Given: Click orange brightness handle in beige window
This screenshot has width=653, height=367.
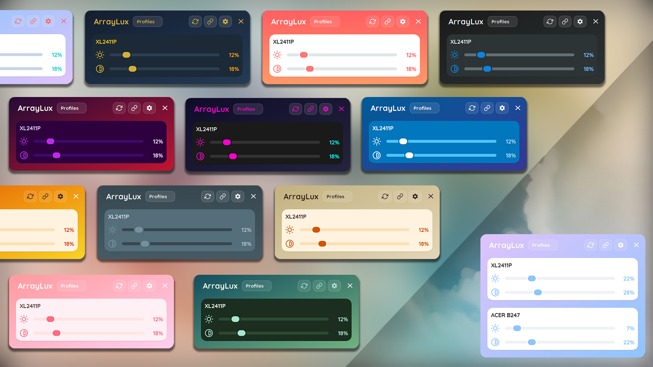Looking at the screenshot, I should tap(316, 230).
